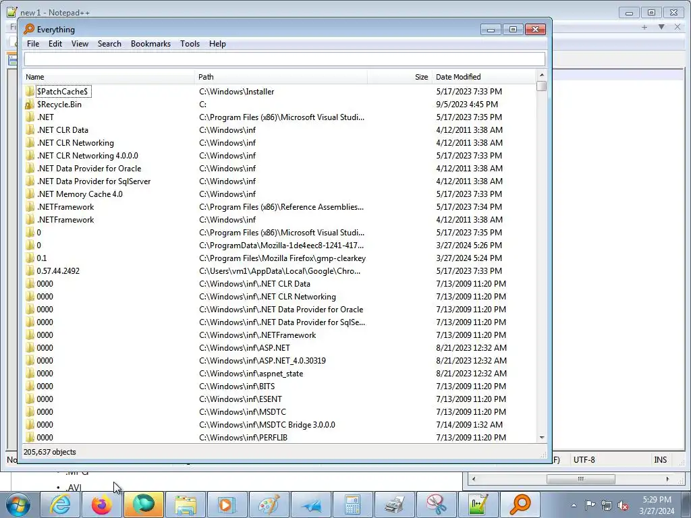
Task: Open the View menu in Everything
Action: (80, 44)
